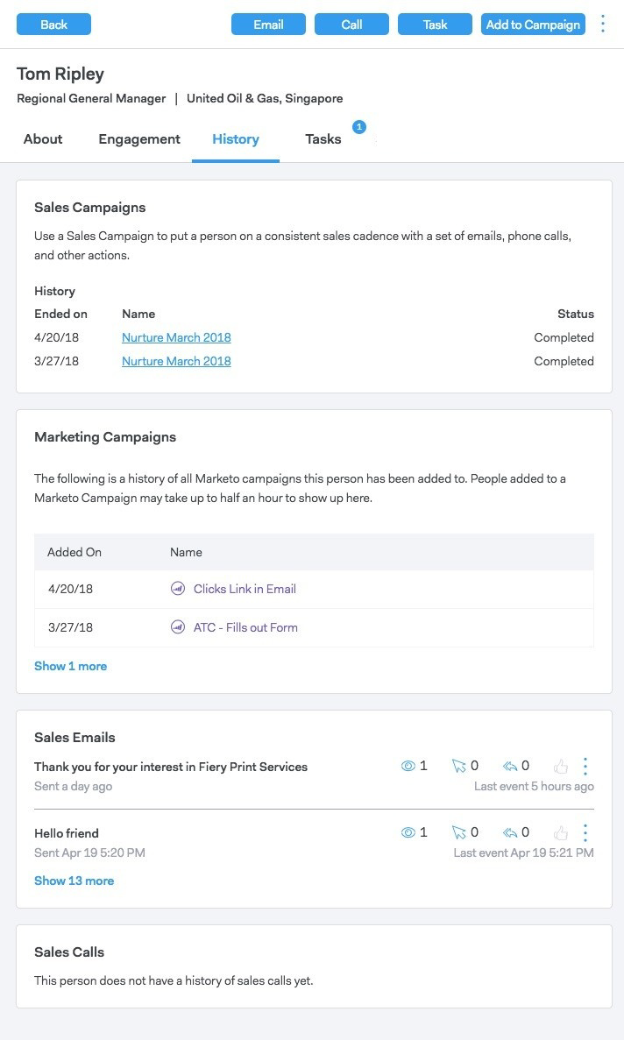Click the Marketo icon beside Clicks Link in Email
This screenshot has width=624, height=1040.
click(178, 589)
